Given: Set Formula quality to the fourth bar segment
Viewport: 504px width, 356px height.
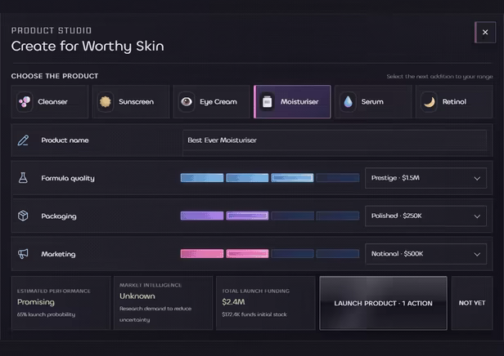Looking at the screenshot, I should click(x=337, y=178).
